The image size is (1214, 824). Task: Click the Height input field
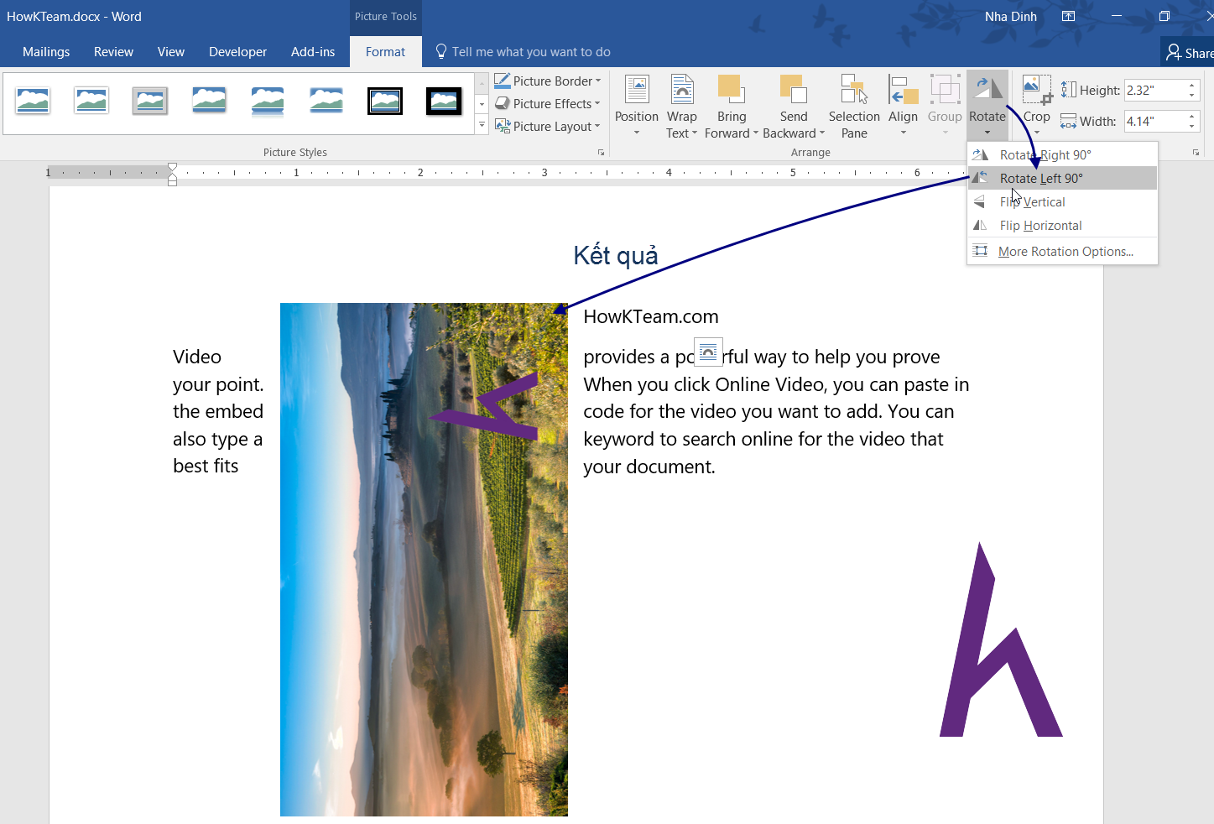tap(1154, 90)
